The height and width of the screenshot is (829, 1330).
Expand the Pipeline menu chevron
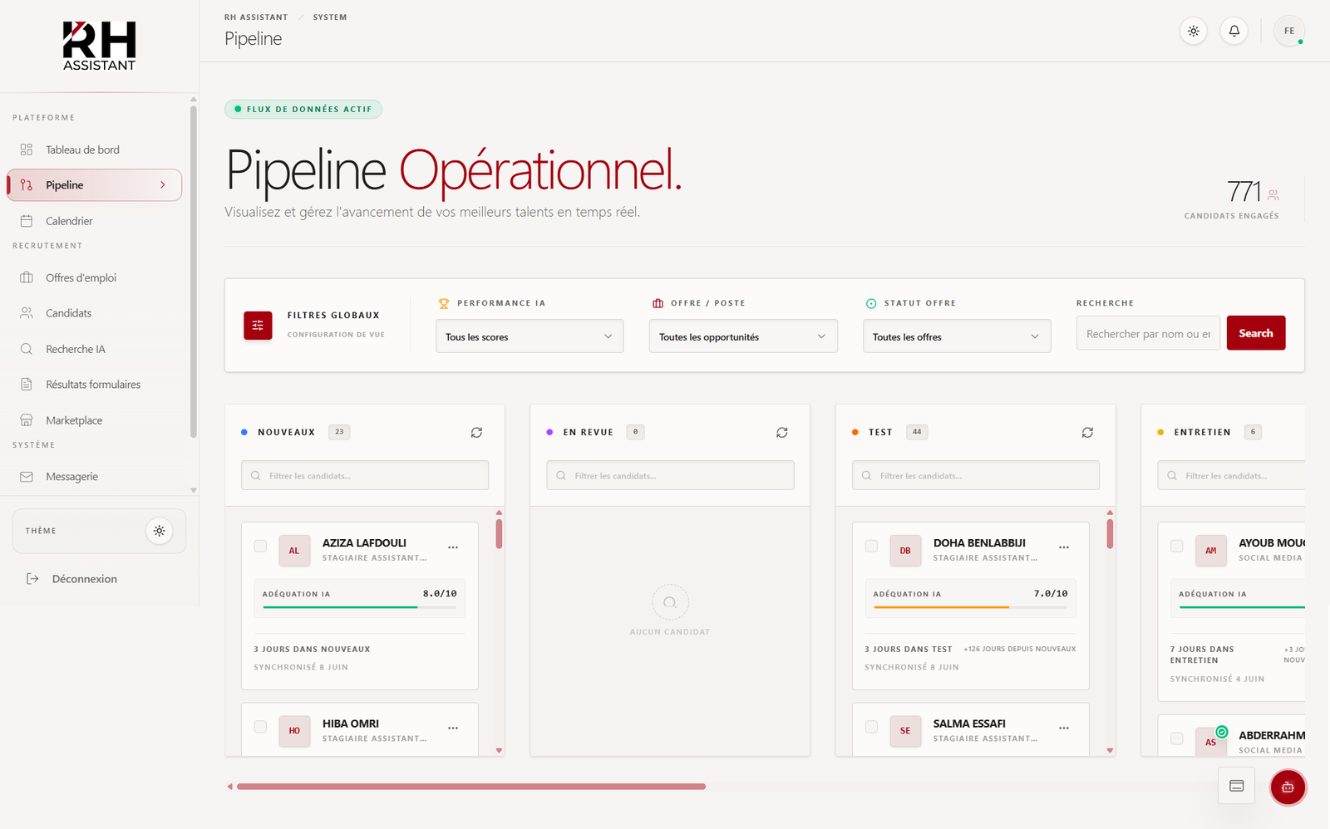[163, 185]
